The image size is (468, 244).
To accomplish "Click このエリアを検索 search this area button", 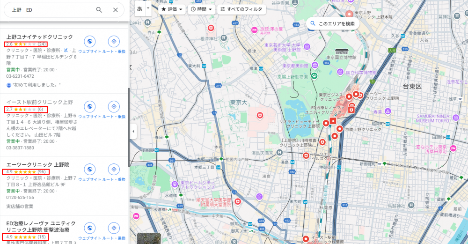I will click(x=332, y=23).
